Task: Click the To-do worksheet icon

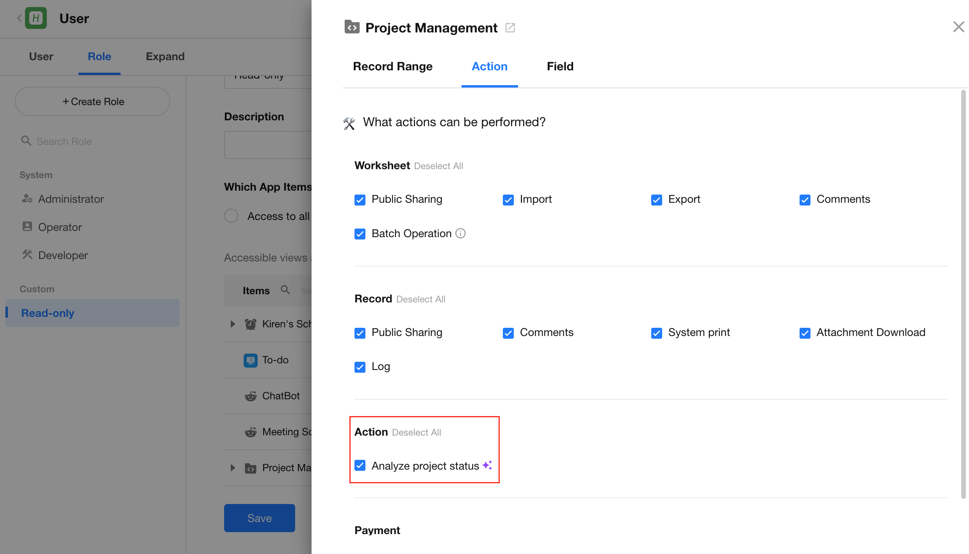Action: coord(250,360)
